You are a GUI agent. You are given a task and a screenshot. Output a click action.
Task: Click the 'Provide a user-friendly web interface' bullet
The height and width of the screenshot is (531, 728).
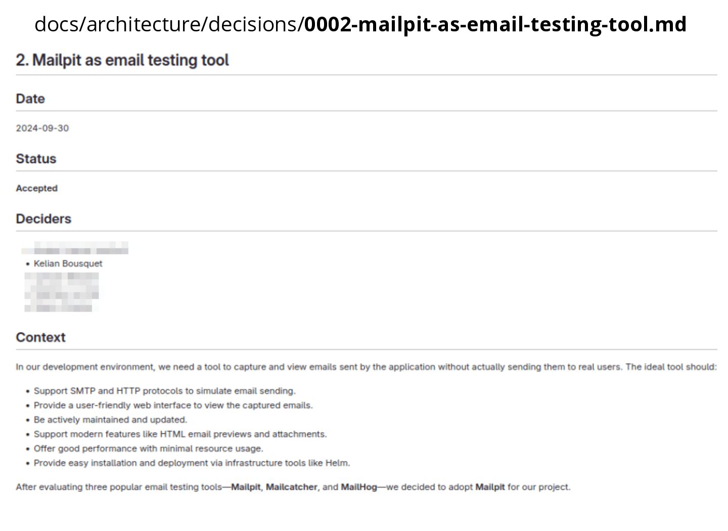point(173,405)
